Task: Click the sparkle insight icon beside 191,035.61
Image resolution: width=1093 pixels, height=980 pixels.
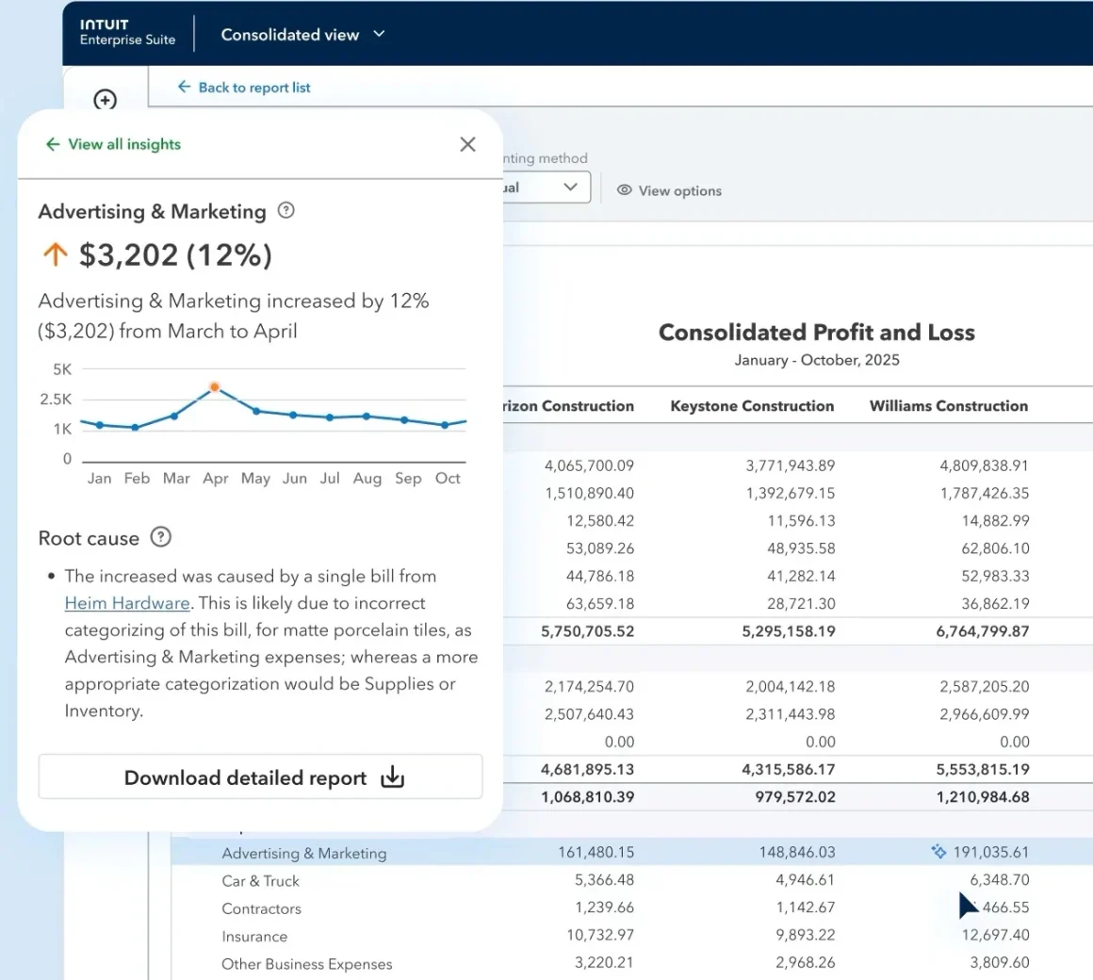Action: (x=938, y=851)
